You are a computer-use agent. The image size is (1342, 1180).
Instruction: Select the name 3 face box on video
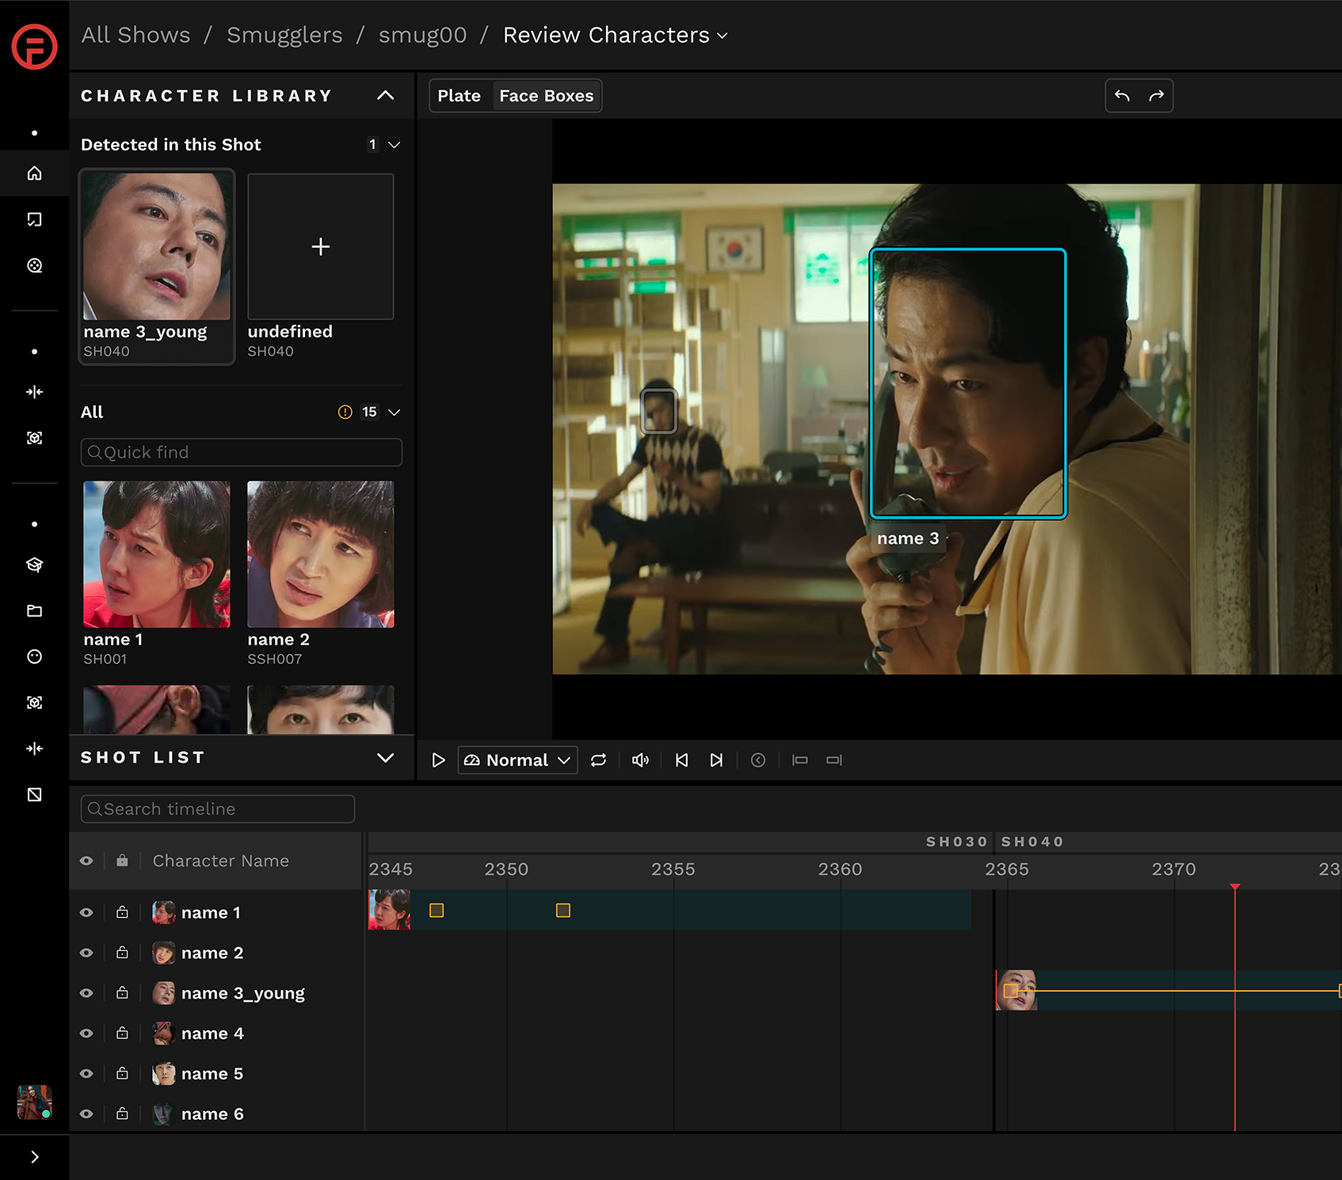(968, 383)
